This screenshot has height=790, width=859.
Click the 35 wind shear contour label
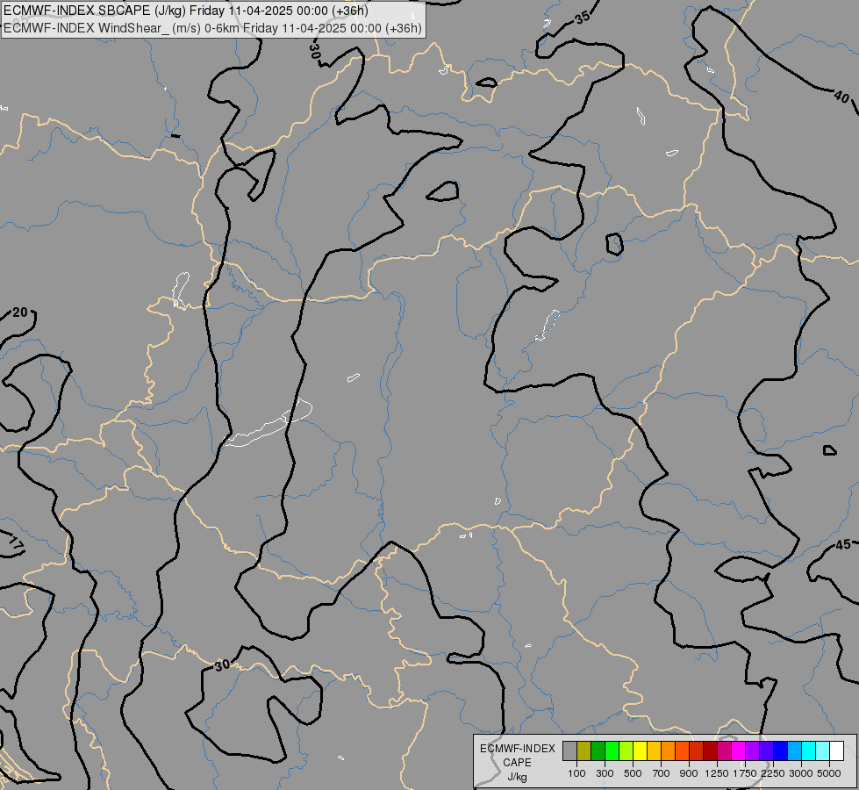[x=583, y=18]
